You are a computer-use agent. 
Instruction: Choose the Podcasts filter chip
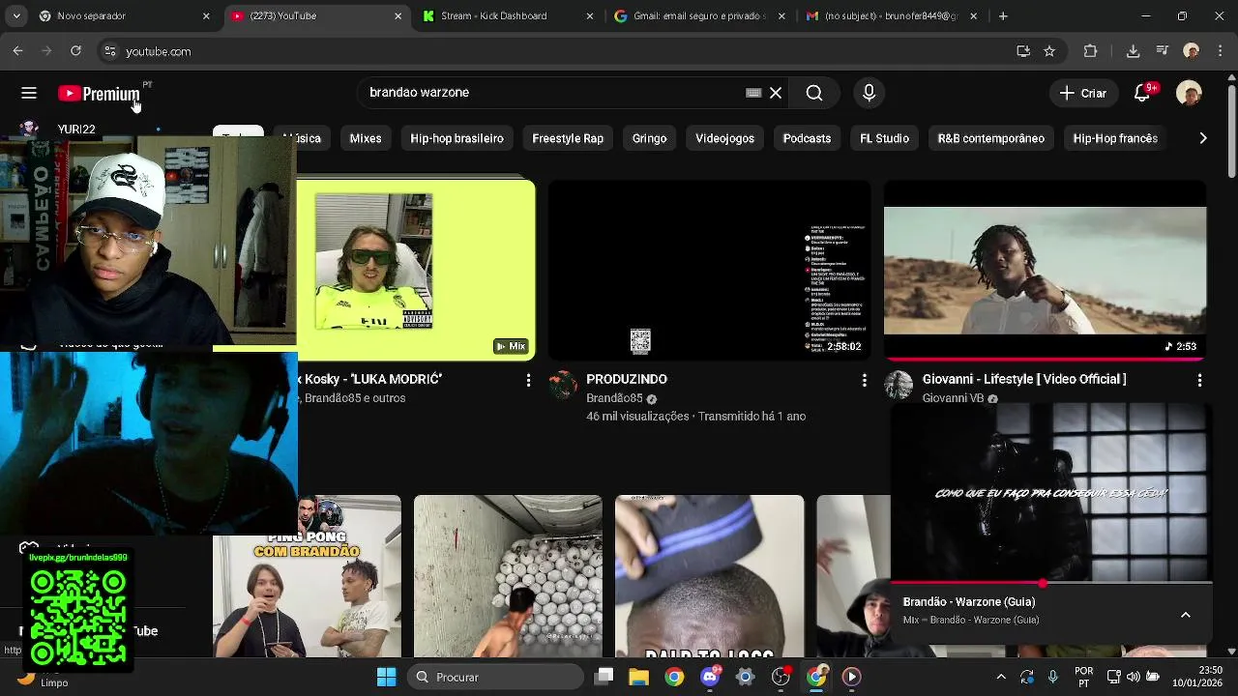point(807,138)
